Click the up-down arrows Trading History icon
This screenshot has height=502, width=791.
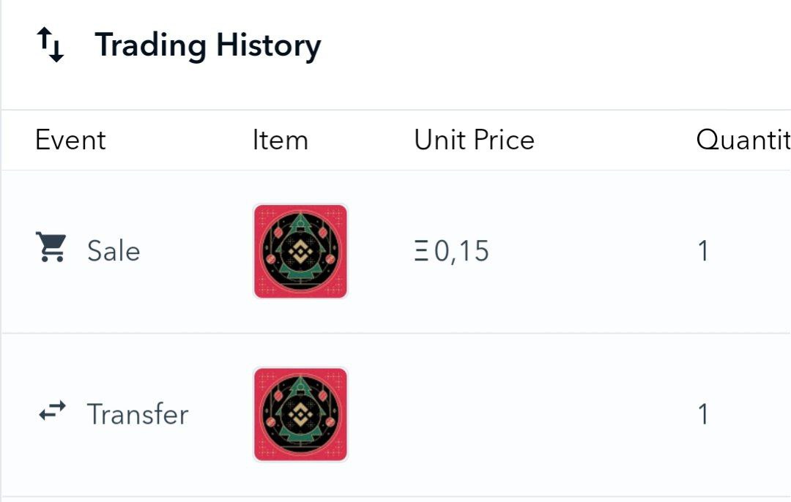point(51,45)
